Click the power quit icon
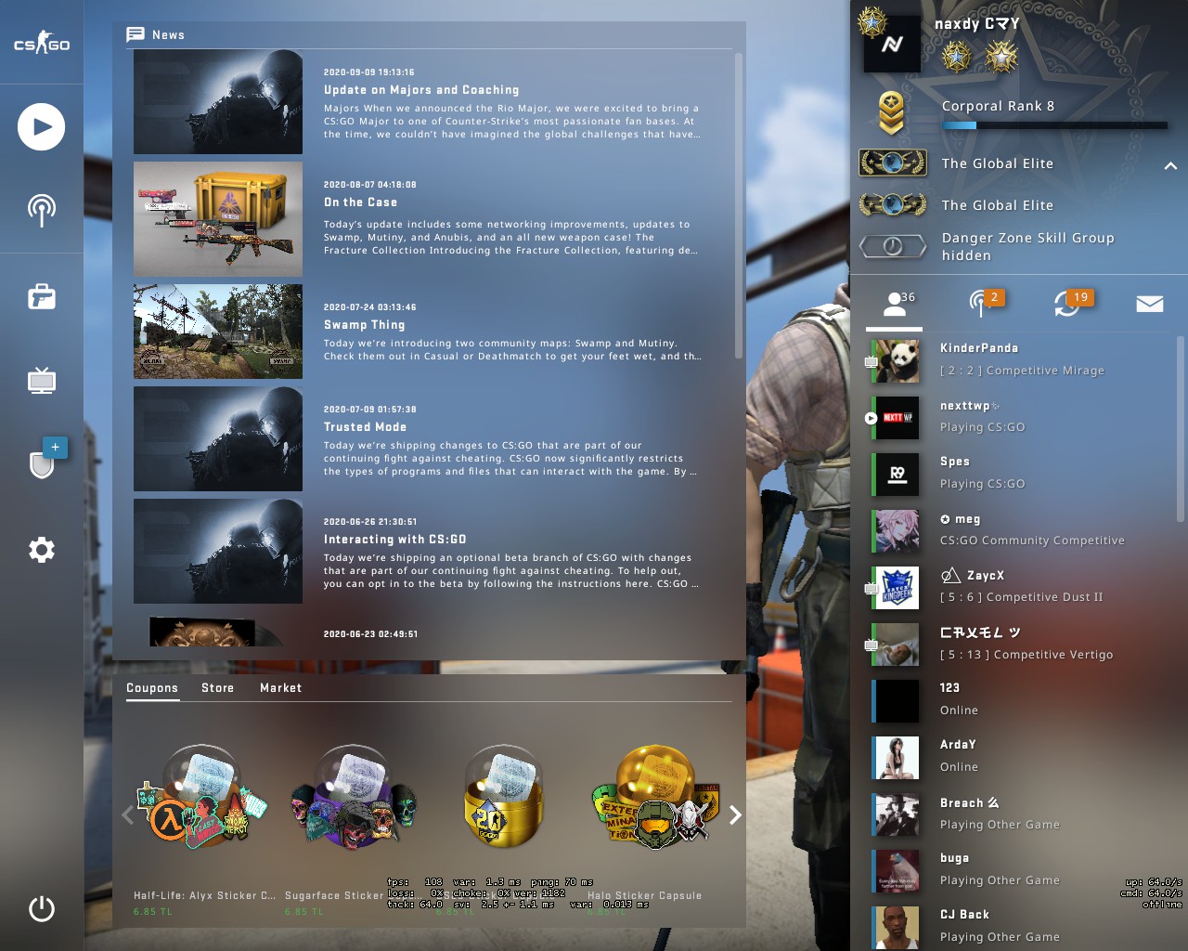Image resolution: width=1188 pixels, height=951 pixels. (x=42, y=908)
